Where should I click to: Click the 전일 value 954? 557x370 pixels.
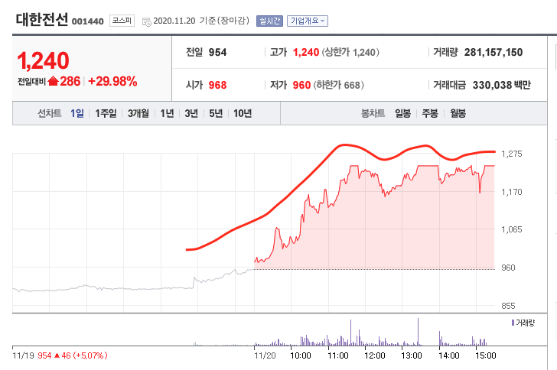click(x=217, y=53)
